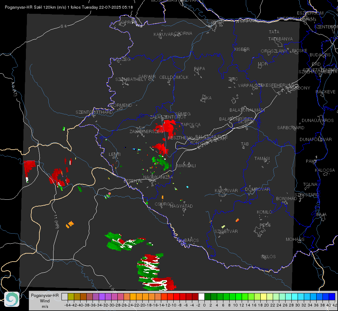
Task: Click the large red echo near ZALASZENTGRÓT
Action: [168, 127]
